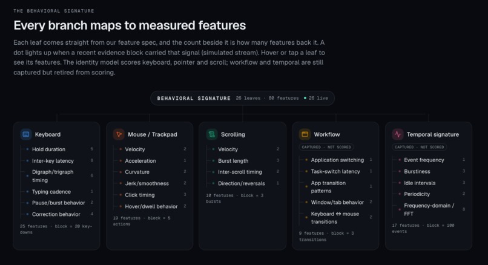Click the Temporal signature pulse icon
The image size is (488, 265).
tap(398, 134)
